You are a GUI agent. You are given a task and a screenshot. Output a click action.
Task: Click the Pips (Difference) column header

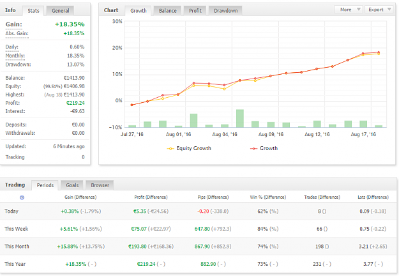213,197
